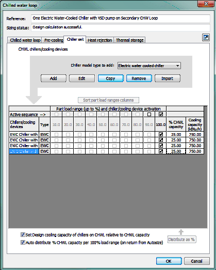This screenshot has height=270, width=216.
Task: Go to the Heat rejection tab
Action: [x=99, y=40]
